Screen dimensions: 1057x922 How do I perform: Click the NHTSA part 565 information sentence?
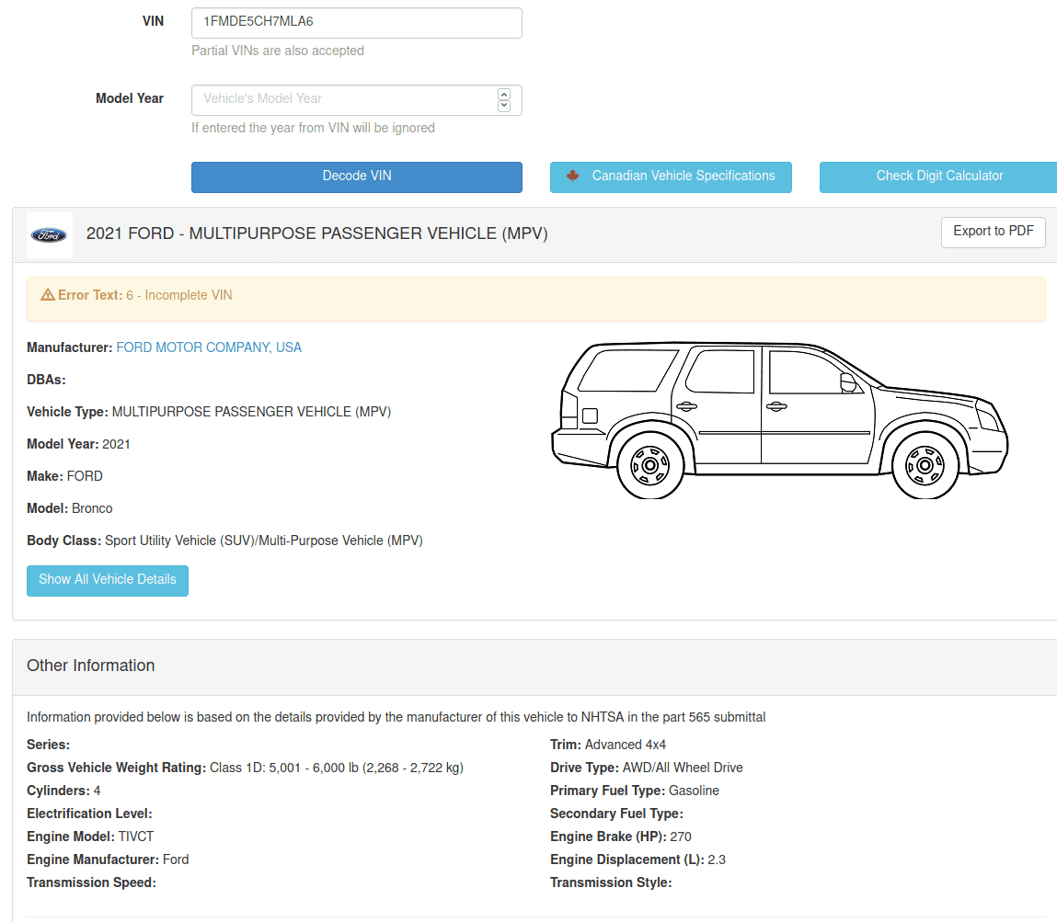[396, 717]
